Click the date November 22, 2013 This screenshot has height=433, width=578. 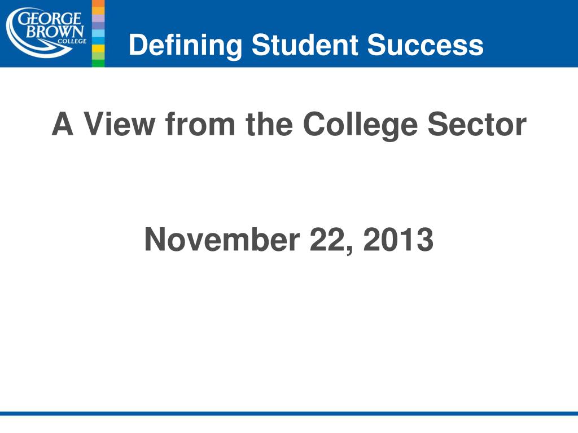[288, 240]
